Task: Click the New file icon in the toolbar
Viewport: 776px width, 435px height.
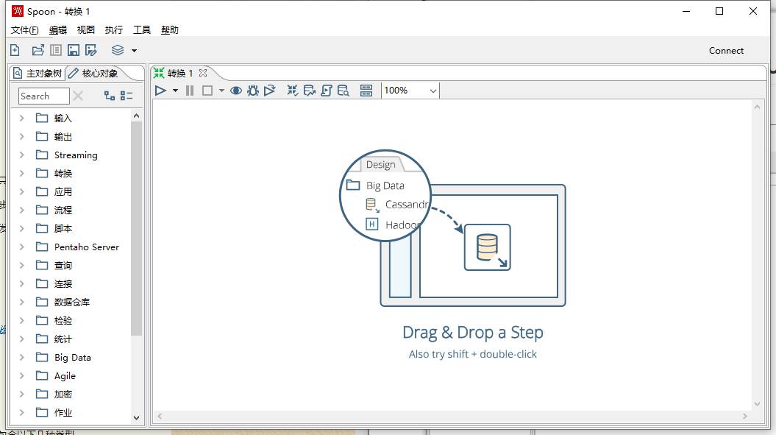Action: (15, 50)
